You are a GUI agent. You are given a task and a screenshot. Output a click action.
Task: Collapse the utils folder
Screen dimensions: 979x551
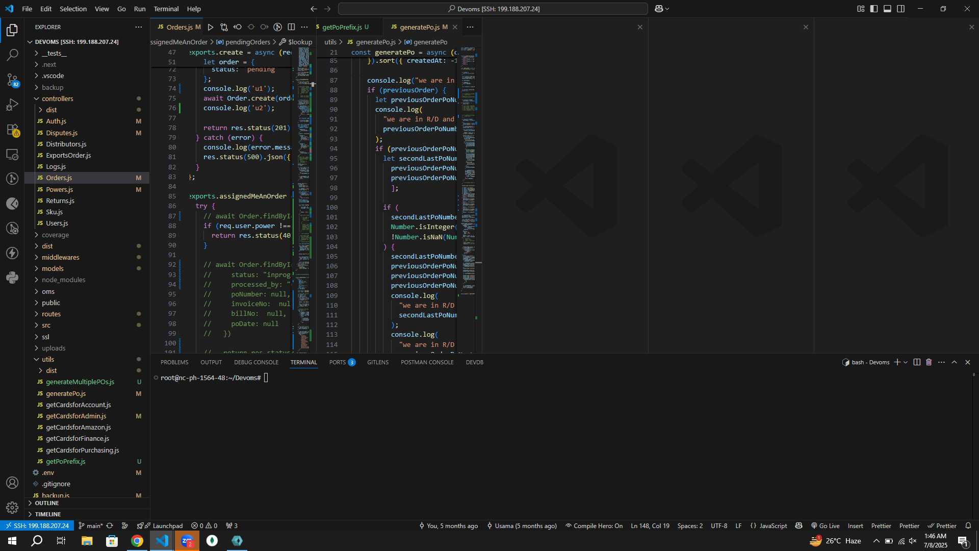(x=87, y=359)
